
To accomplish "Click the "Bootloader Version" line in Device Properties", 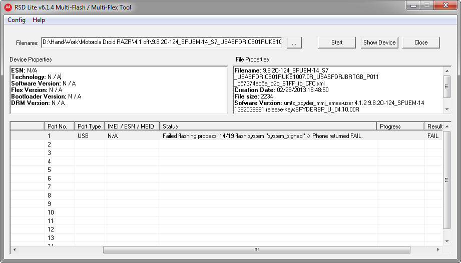I will pos(46,96).
